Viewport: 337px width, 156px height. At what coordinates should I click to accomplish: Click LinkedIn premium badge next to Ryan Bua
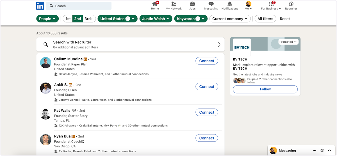click(73, 136)
